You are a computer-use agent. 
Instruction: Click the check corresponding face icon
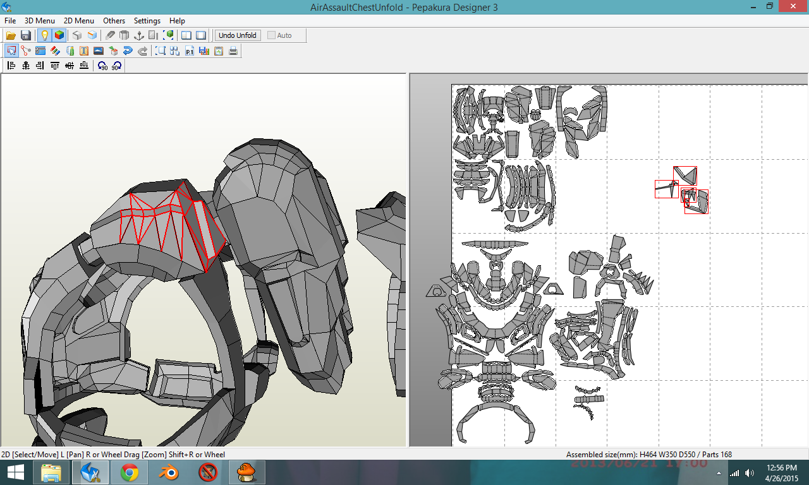click(70, 51)
